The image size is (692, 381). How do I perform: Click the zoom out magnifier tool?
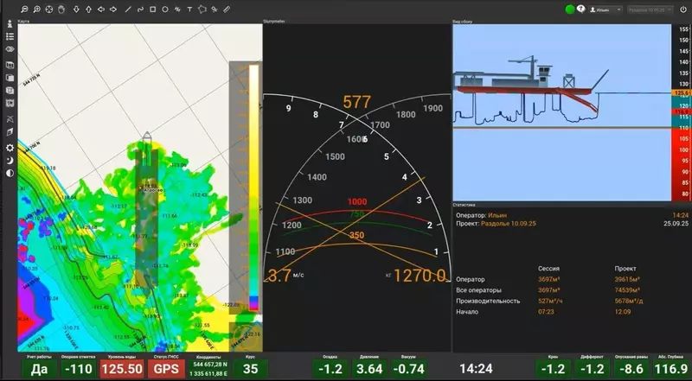[x=23, y=10]
